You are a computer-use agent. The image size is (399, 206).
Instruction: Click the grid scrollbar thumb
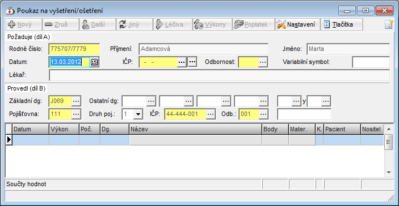point(388,142)
